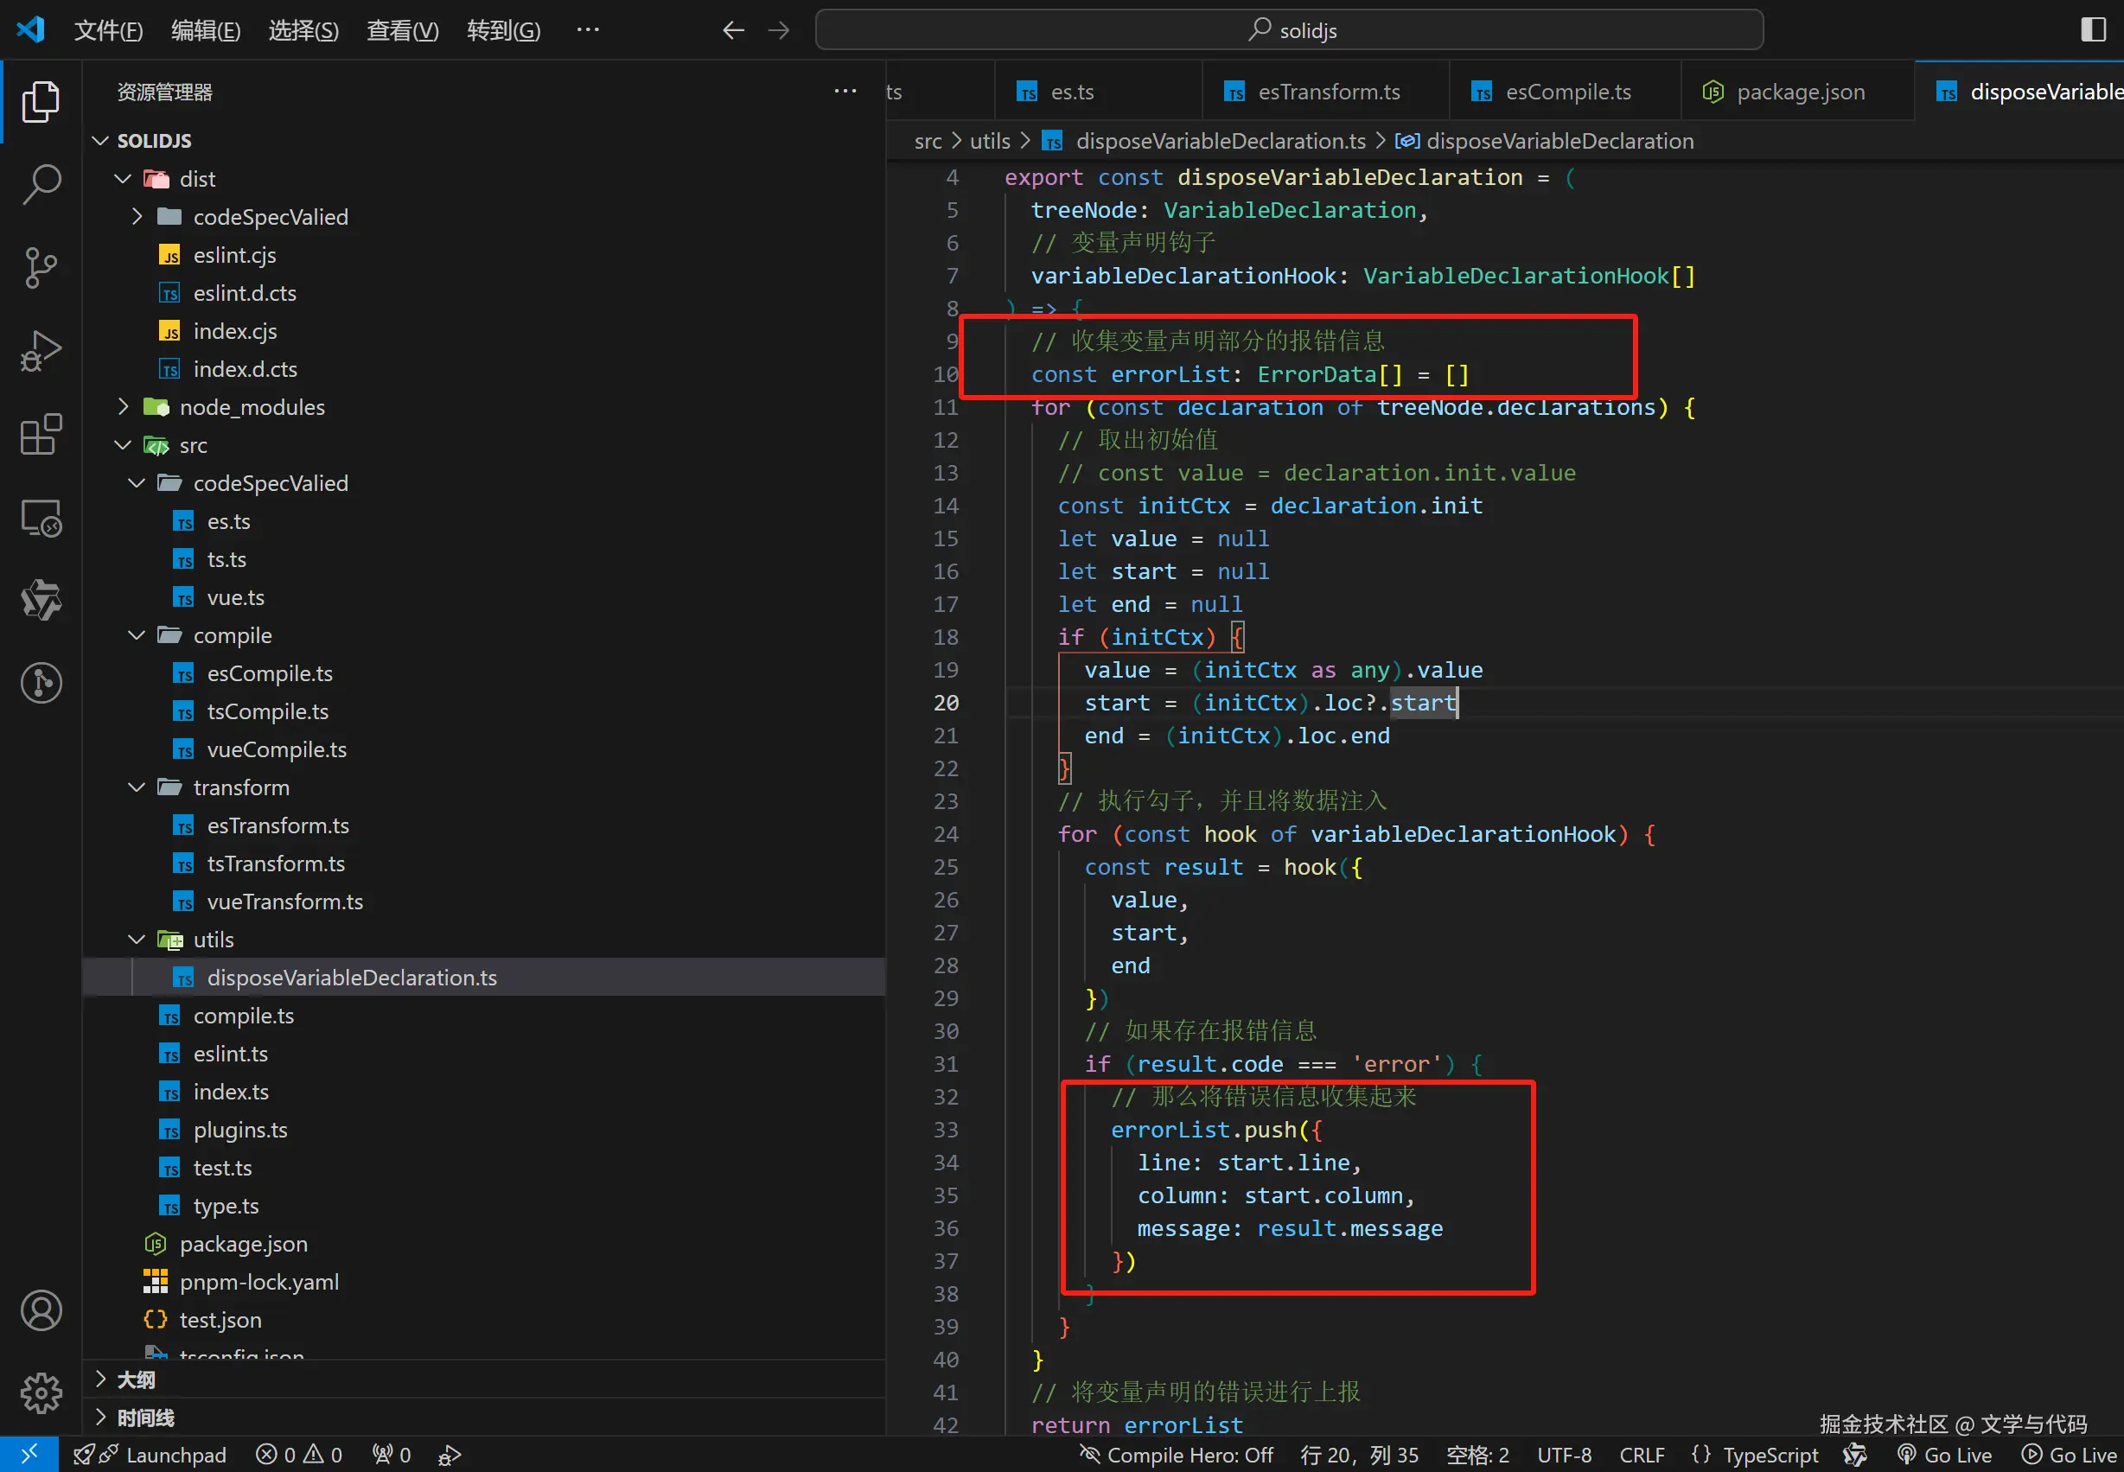The image size is (2124, 1472).
Task: Open Run and Debug view
Action: tap(41, 350)
